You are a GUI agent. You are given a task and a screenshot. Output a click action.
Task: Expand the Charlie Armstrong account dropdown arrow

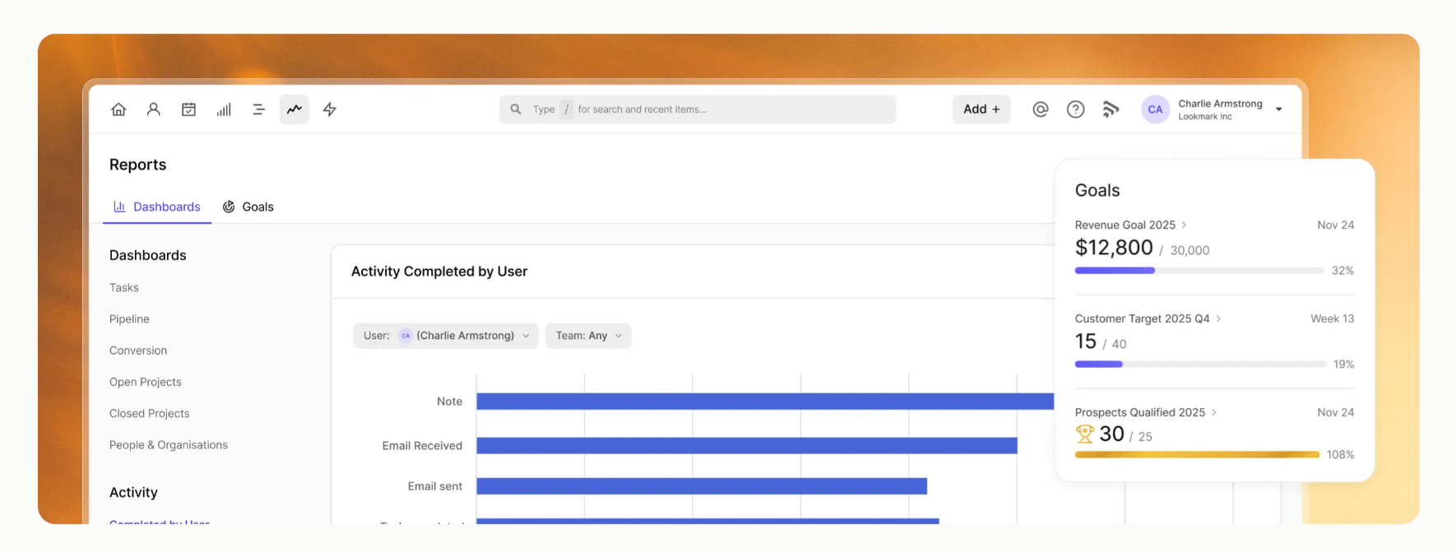coord(1278,109)
